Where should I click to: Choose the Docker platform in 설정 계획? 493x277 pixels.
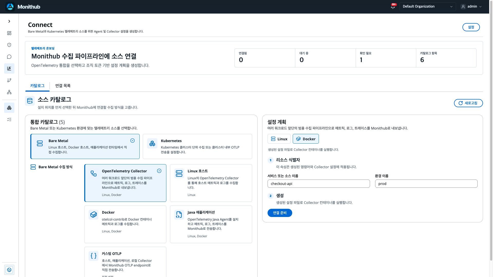click(x=306, y=139)
